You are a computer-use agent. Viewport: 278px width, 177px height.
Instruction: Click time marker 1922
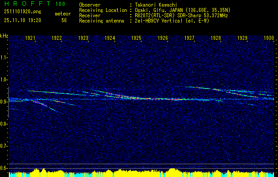57,38
